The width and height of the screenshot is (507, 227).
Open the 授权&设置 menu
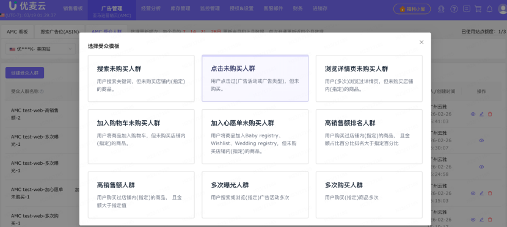[x=241, y=9]
